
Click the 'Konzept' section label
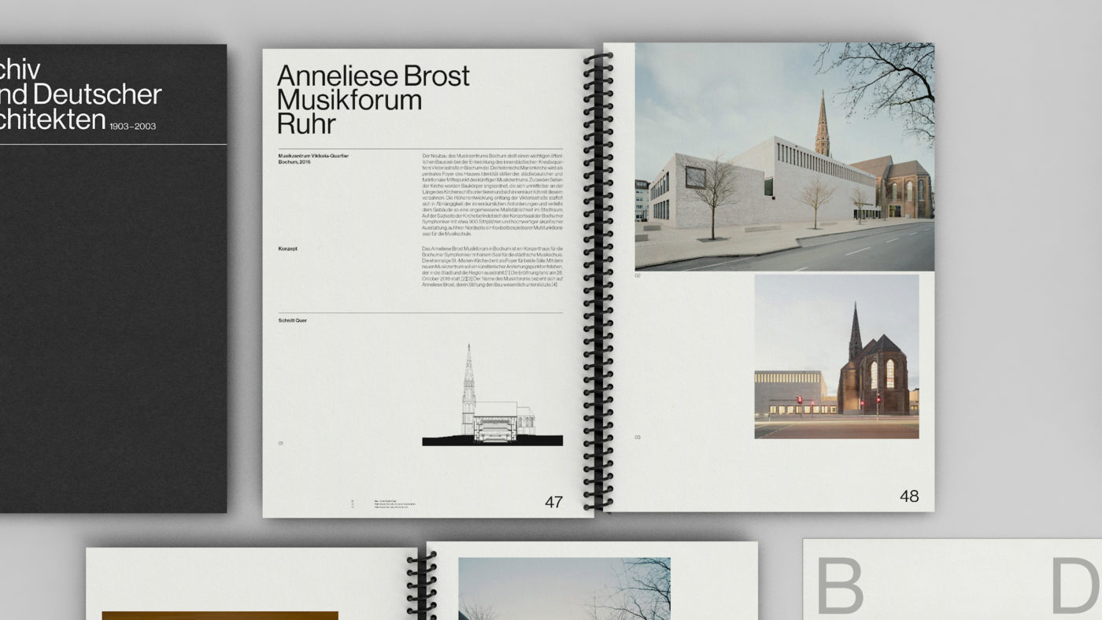287,249
